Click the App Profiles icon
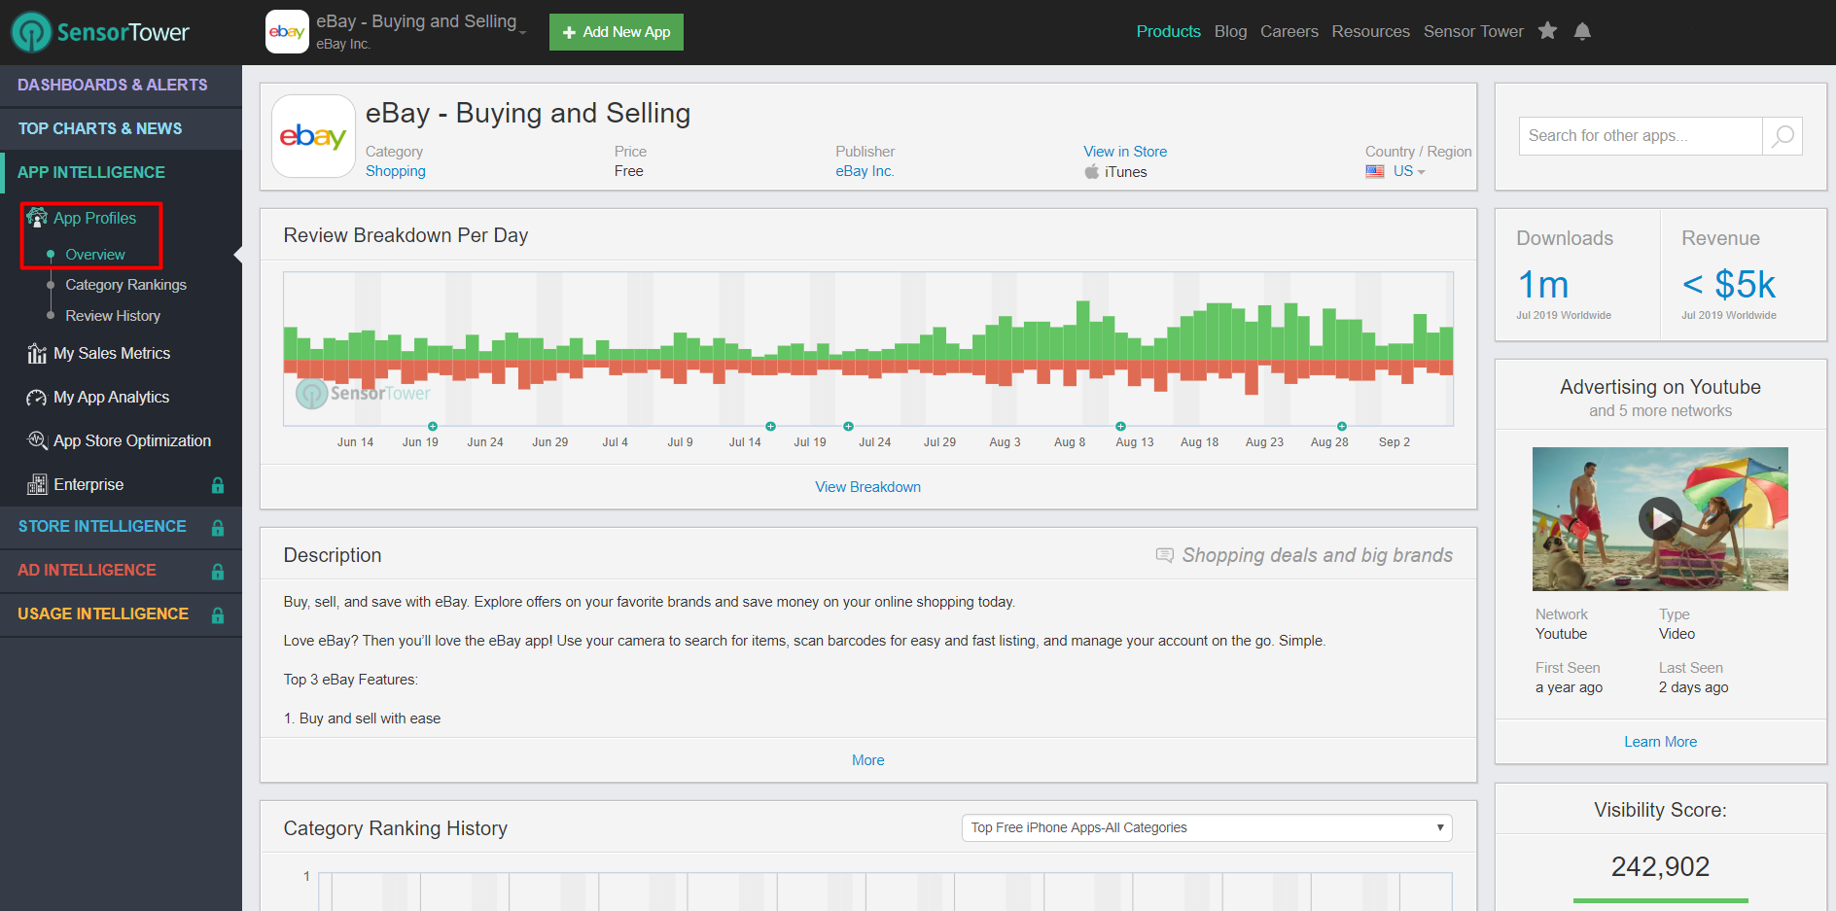This screenshot has width=1836, height=911. 37,218
